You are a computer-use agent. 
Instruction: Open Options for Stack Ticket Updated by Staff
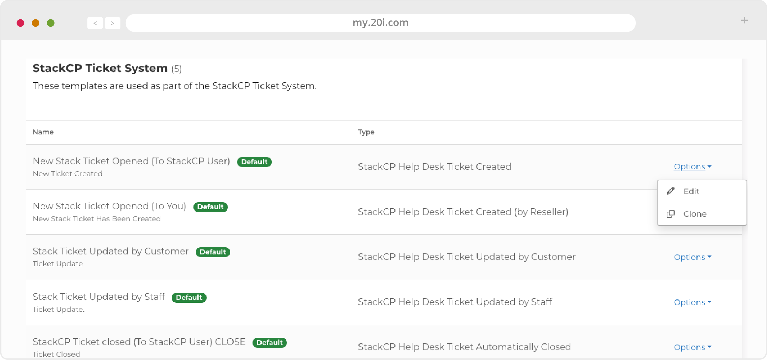[x=692, y=302]
